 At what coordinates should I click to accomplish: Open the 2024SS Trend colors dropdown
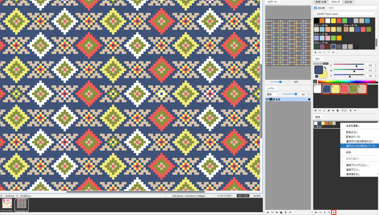[346, 14]
